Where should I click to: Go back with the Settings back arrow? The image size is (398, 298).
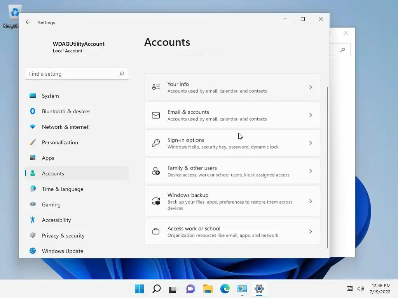coord(28,22)
